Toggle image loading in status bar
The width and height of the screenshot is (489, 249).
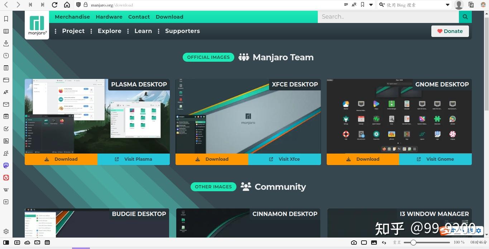pos(374,243)
